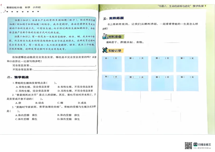Click the paragraph starting 拓展小知识1
This screenshot has height=152, width=215.
52,26
